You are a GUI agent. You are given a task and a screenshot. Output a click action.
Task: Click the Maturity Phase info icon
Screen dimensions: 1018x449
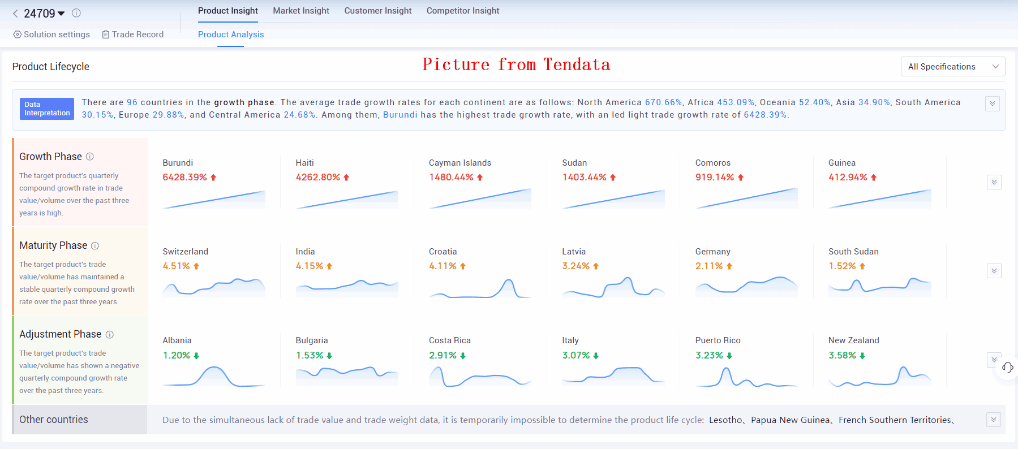click(95, 245)
